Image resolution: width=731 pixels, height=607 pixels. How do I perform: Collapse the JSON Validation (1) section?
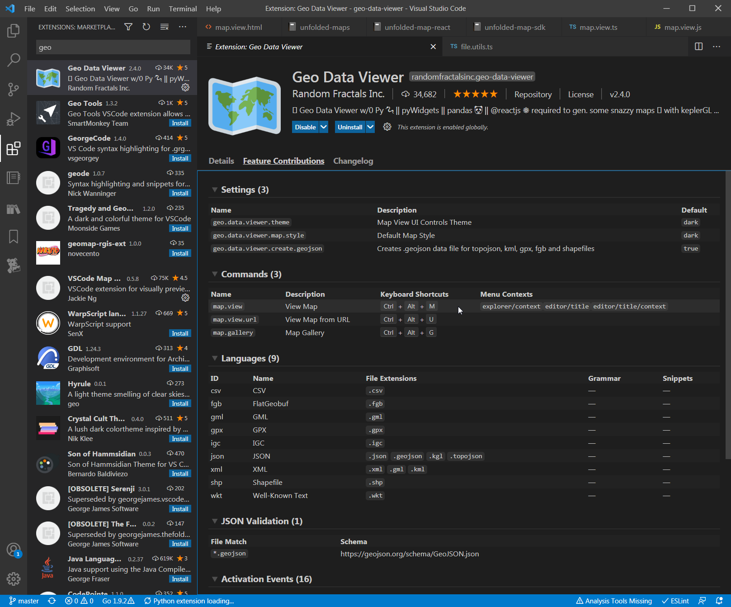tap(215, 522)
